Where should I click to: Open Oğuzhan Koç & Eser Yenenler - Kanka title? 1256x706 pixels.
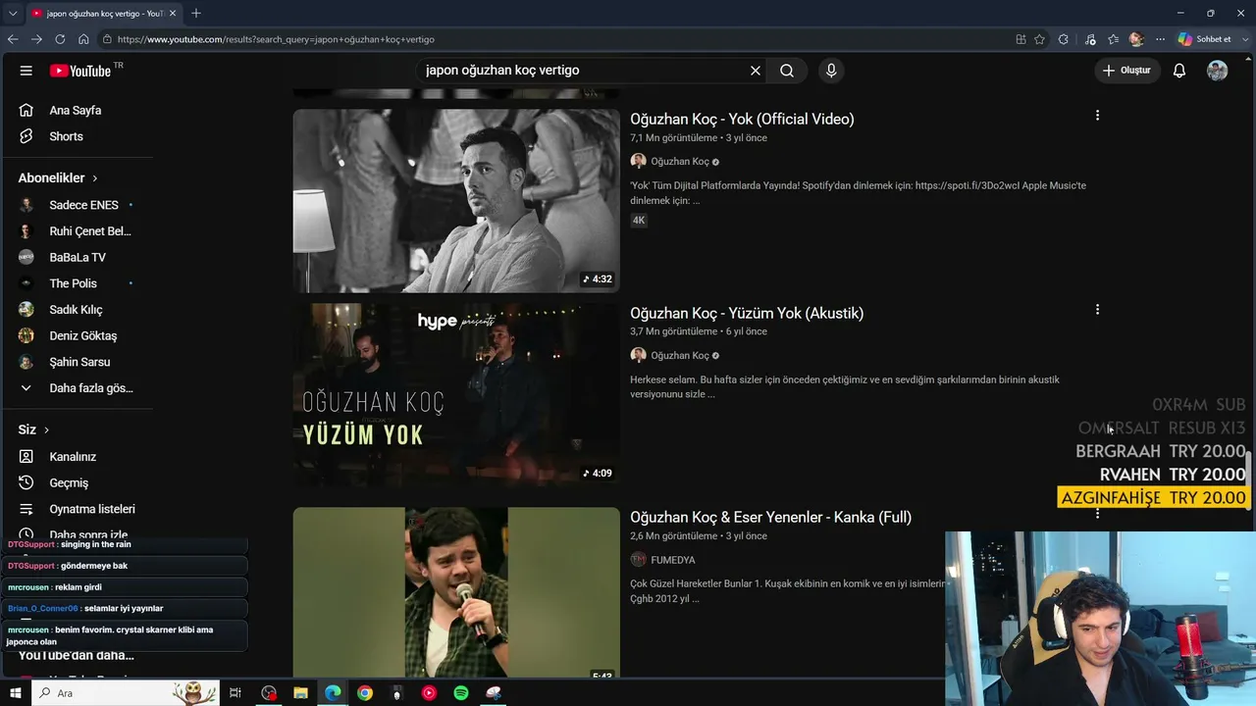point(770,518)
